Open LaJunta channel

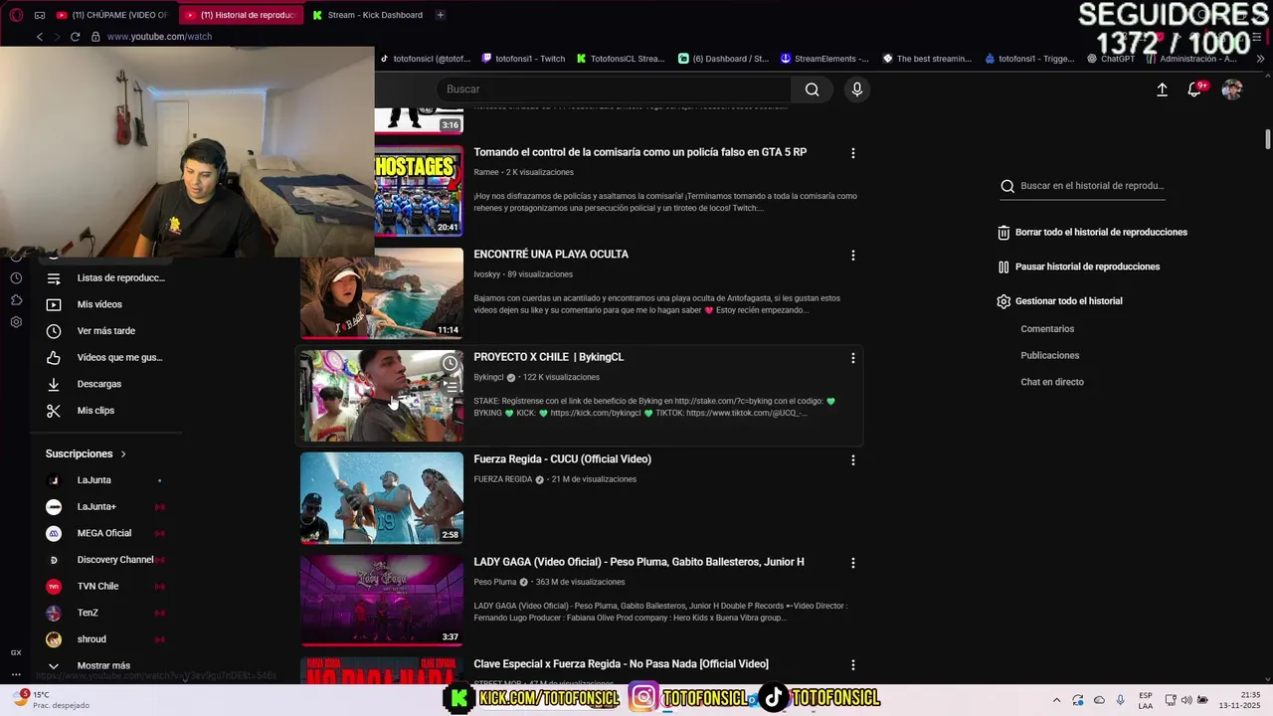click(106, 480)
